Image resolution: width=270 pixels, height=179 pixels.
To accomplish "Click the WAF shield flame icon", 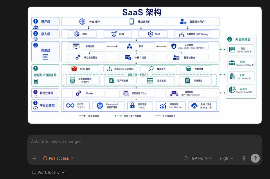I will tap(151, 34).
